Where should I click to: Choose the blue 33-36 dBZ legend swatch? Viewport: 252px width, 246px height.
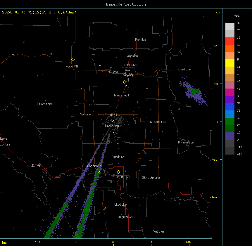pyautogui.click(x=230, y=107)
